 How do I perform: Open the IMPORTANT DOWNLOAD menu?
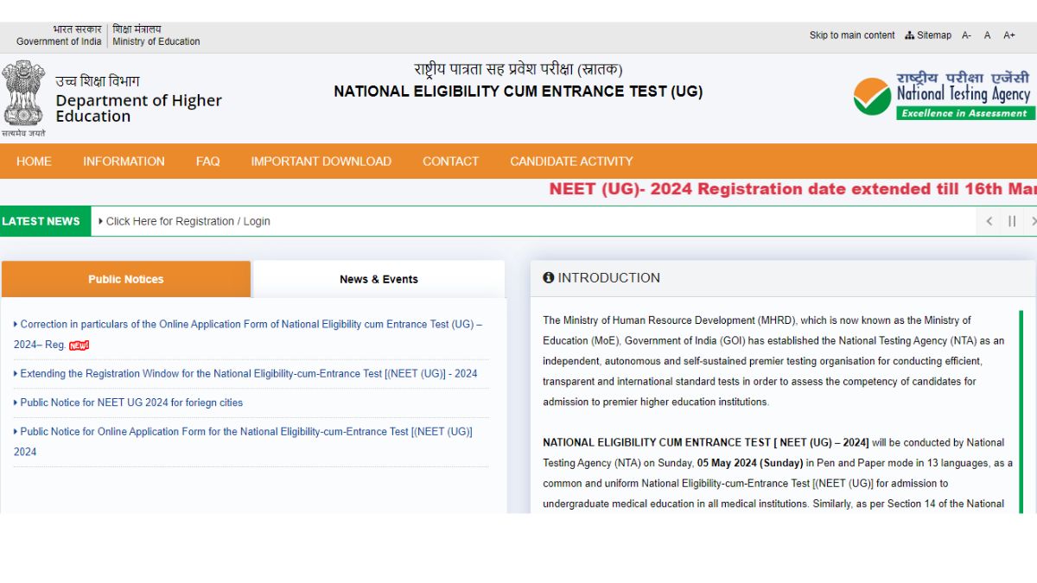pos(321,162)
